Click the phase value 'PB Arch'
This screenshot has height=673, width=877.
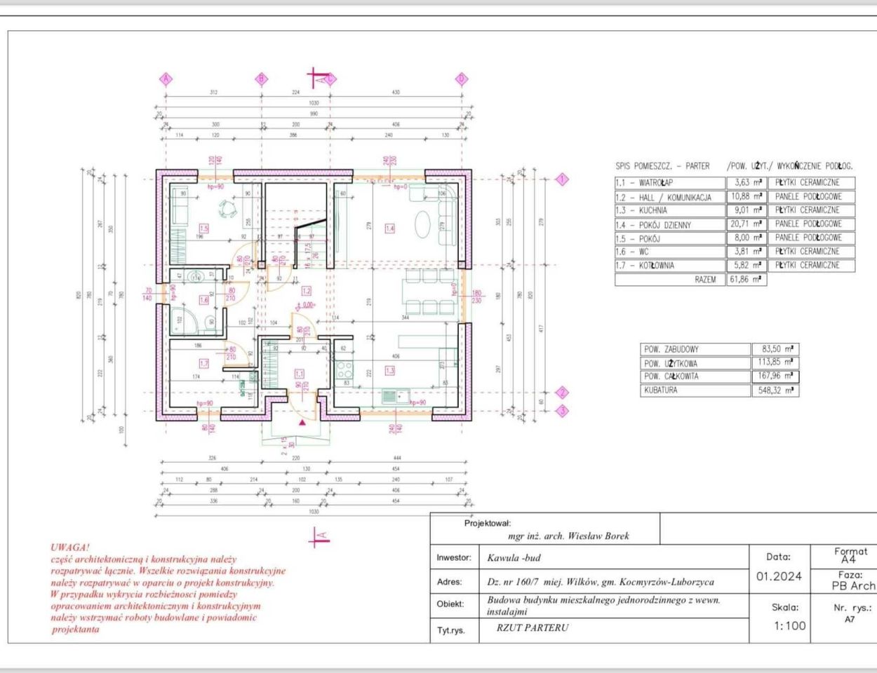(x=853, y=585)
